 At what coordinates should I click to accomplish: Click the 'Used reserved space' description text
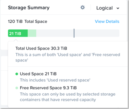coord(55,80)
